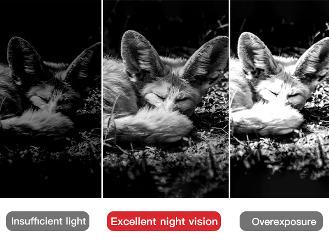Click fox's right ear in center image
Viewport: 329px width, 247px height.
tap(207, 60)
